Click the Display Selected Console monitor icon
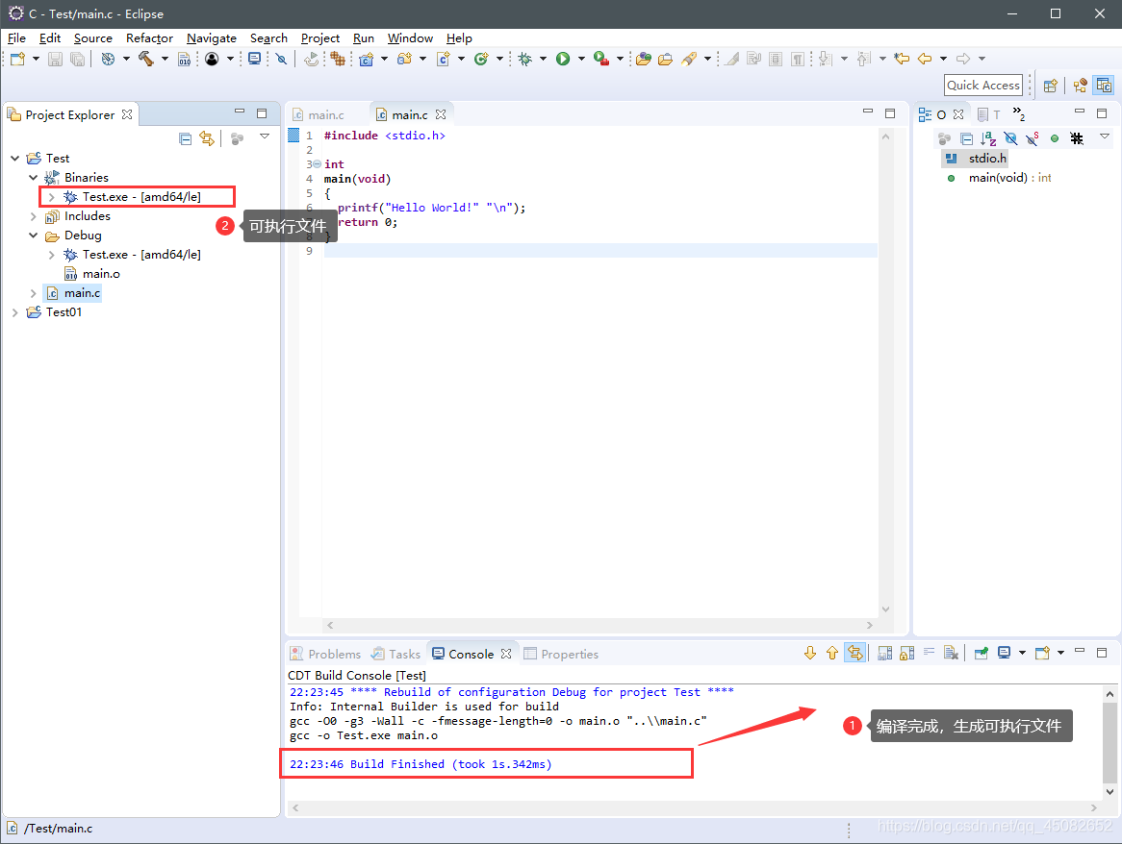 click(x=1004, y=654)
